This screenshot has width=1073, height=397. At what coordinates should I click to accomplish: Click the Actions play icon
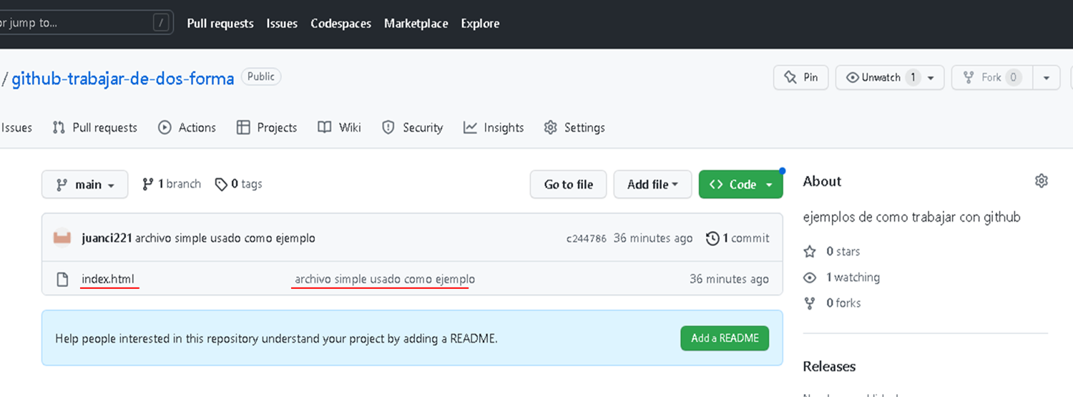click(165, 127)
